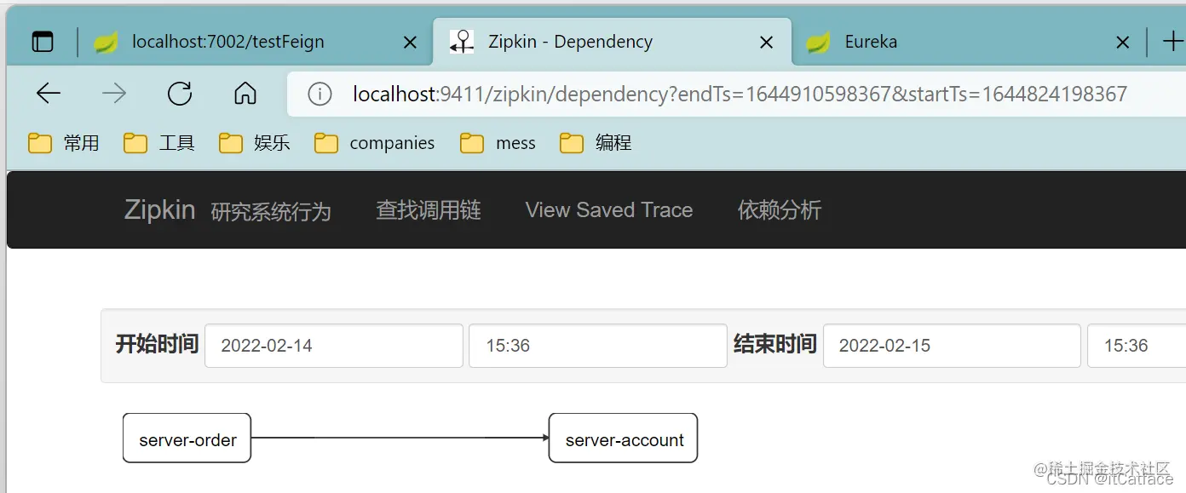1186x493 pixels.
Task: Open the mess bookmarks folder
Action: 498,143
